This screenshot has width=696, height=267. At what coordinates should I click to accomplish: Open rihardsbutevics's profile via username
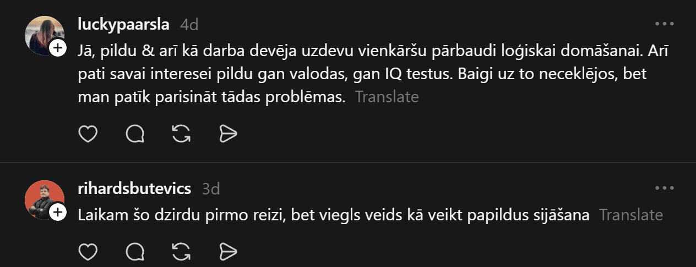(135, 188)
